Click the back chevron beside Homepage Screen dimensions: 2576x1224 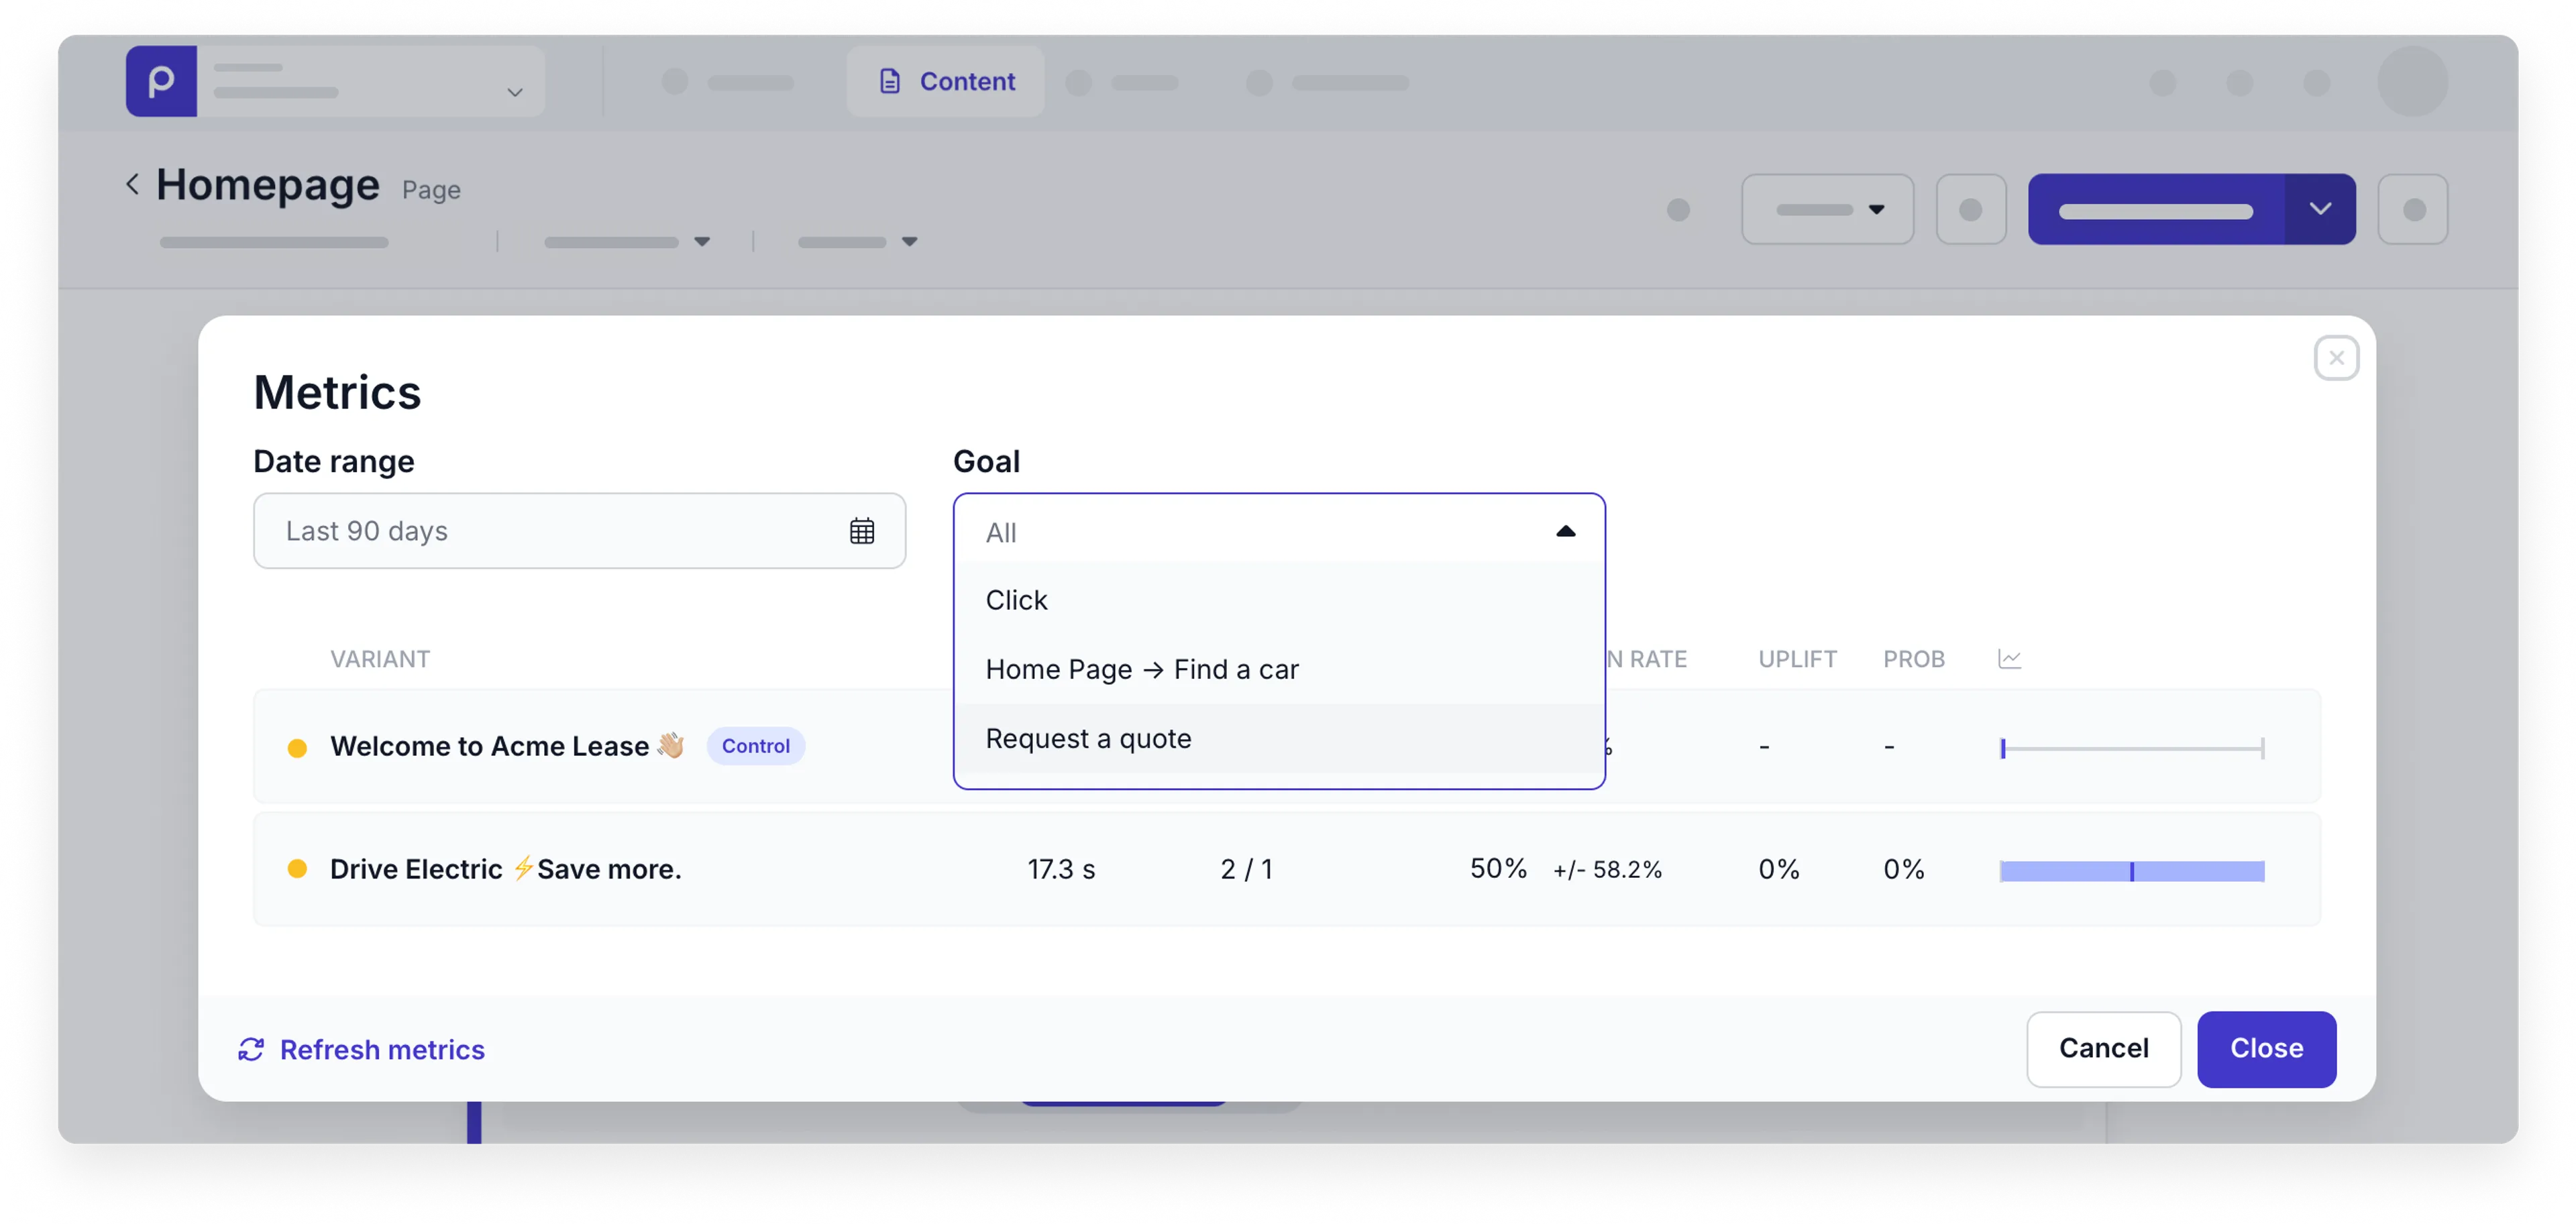133,183
